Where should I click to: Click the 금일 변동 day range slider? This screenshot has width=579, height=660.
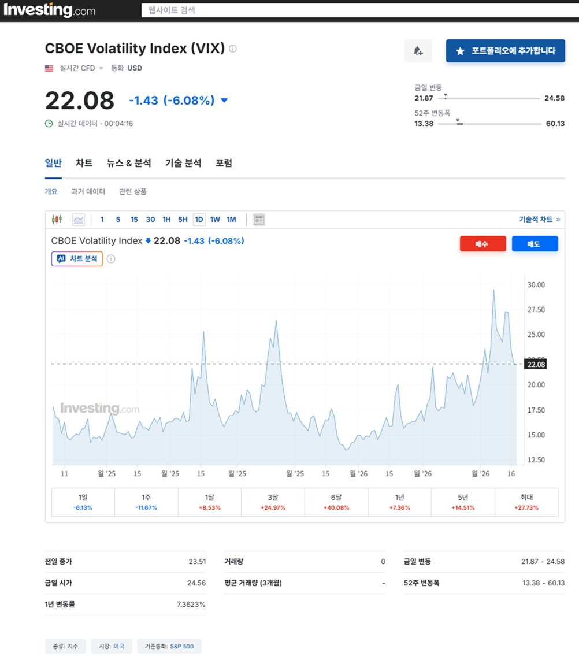coord(488,98)
